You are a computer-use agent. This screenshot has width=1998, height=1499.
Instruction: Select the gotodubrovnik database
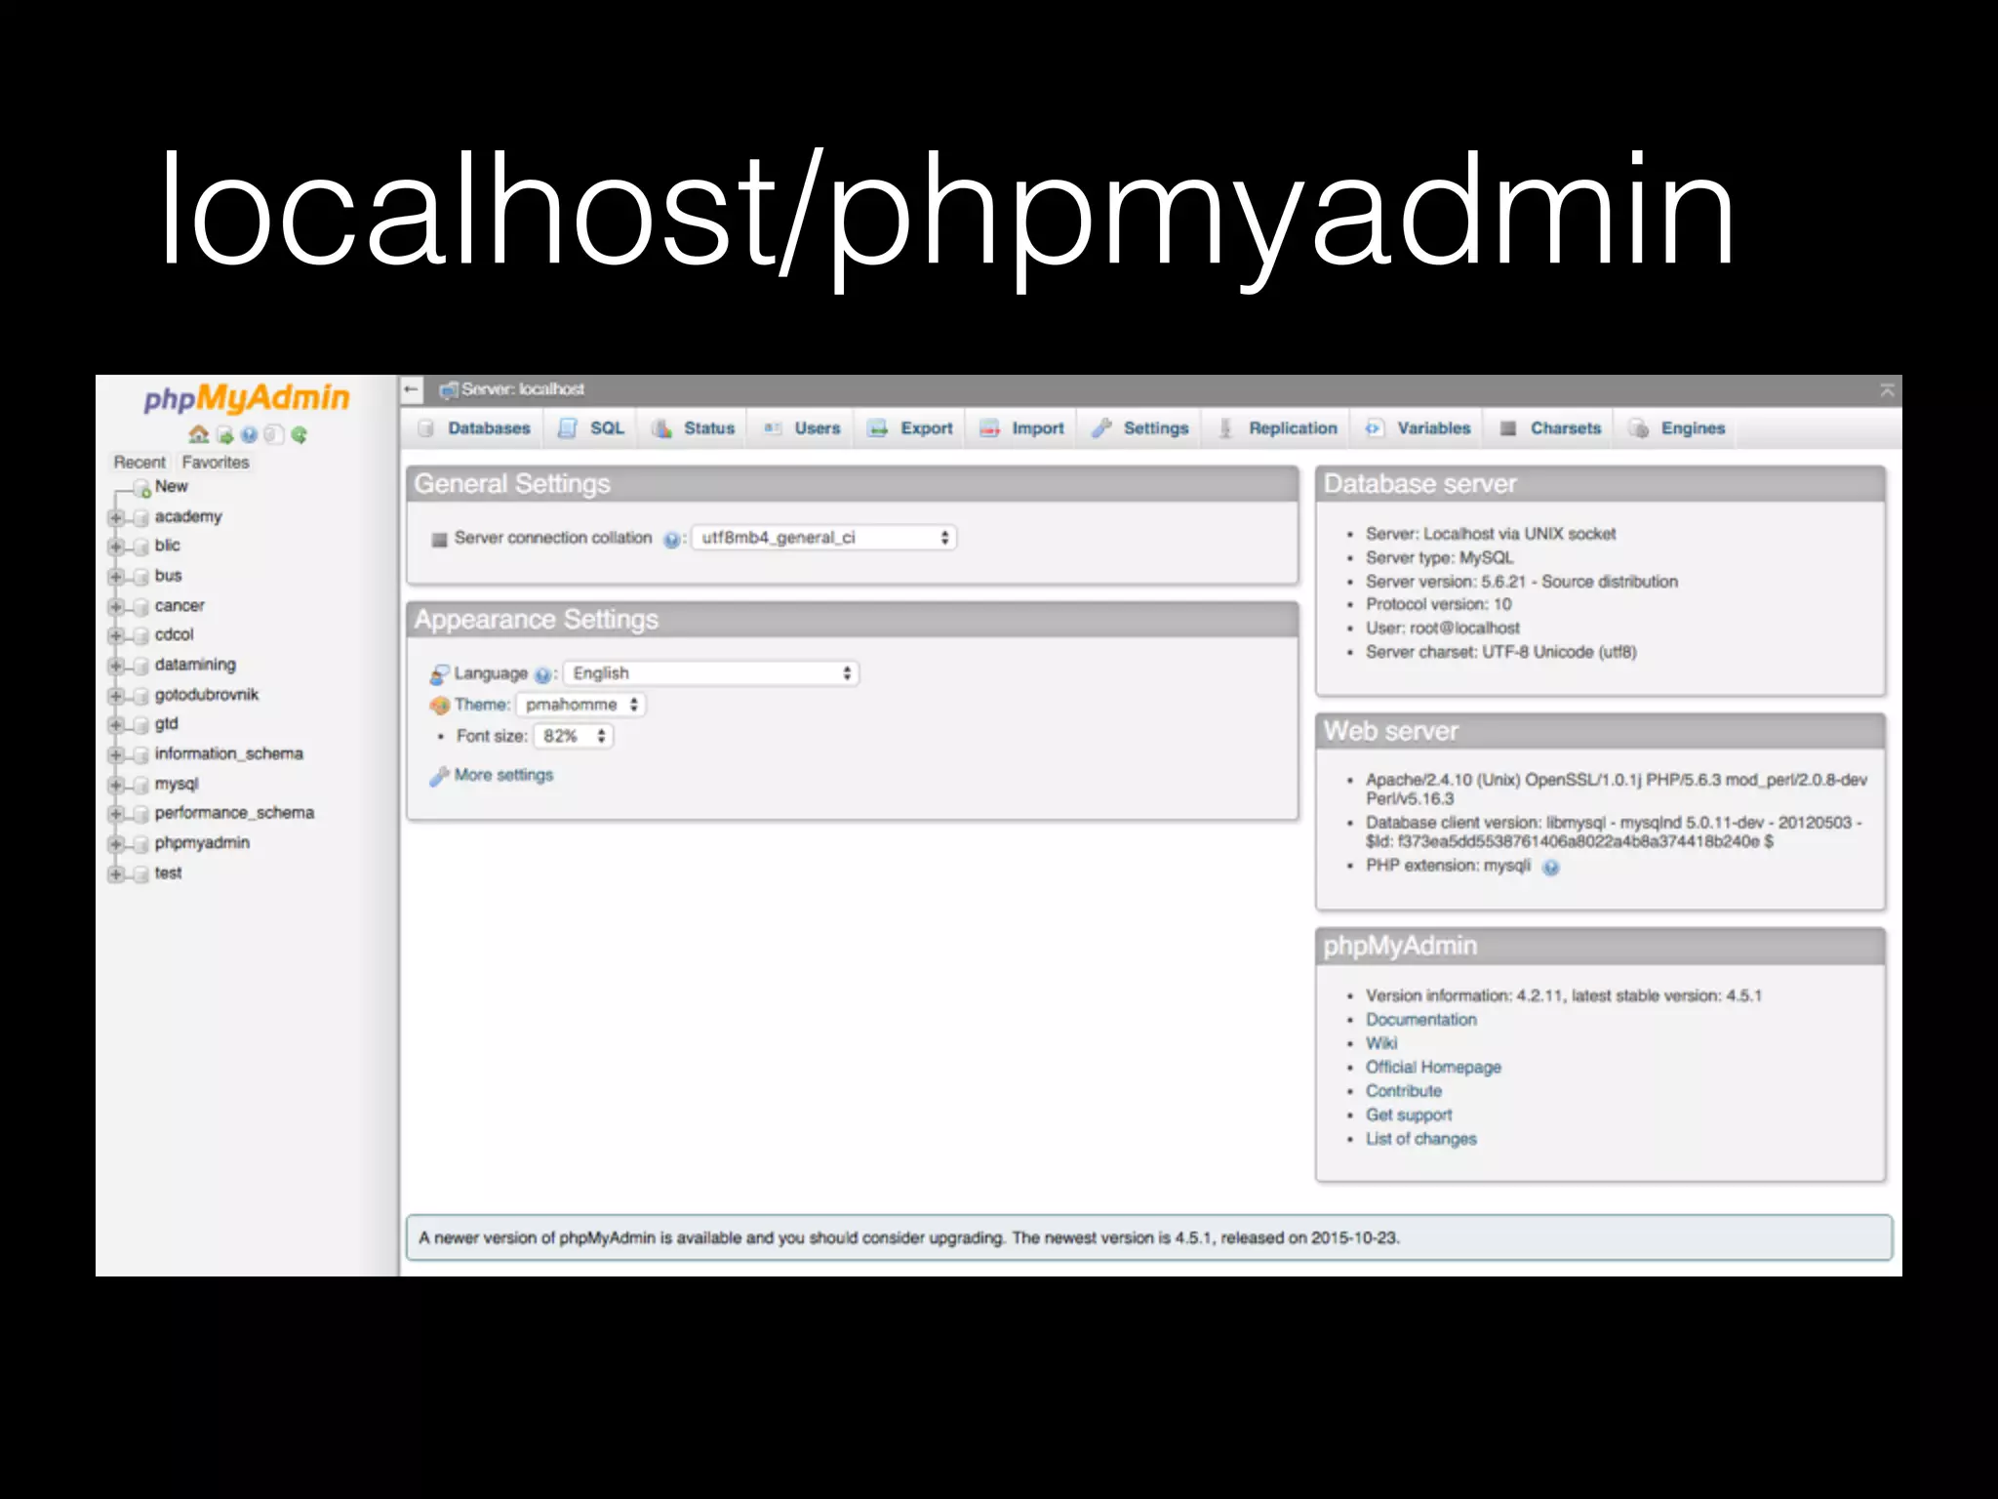point(207,695)
